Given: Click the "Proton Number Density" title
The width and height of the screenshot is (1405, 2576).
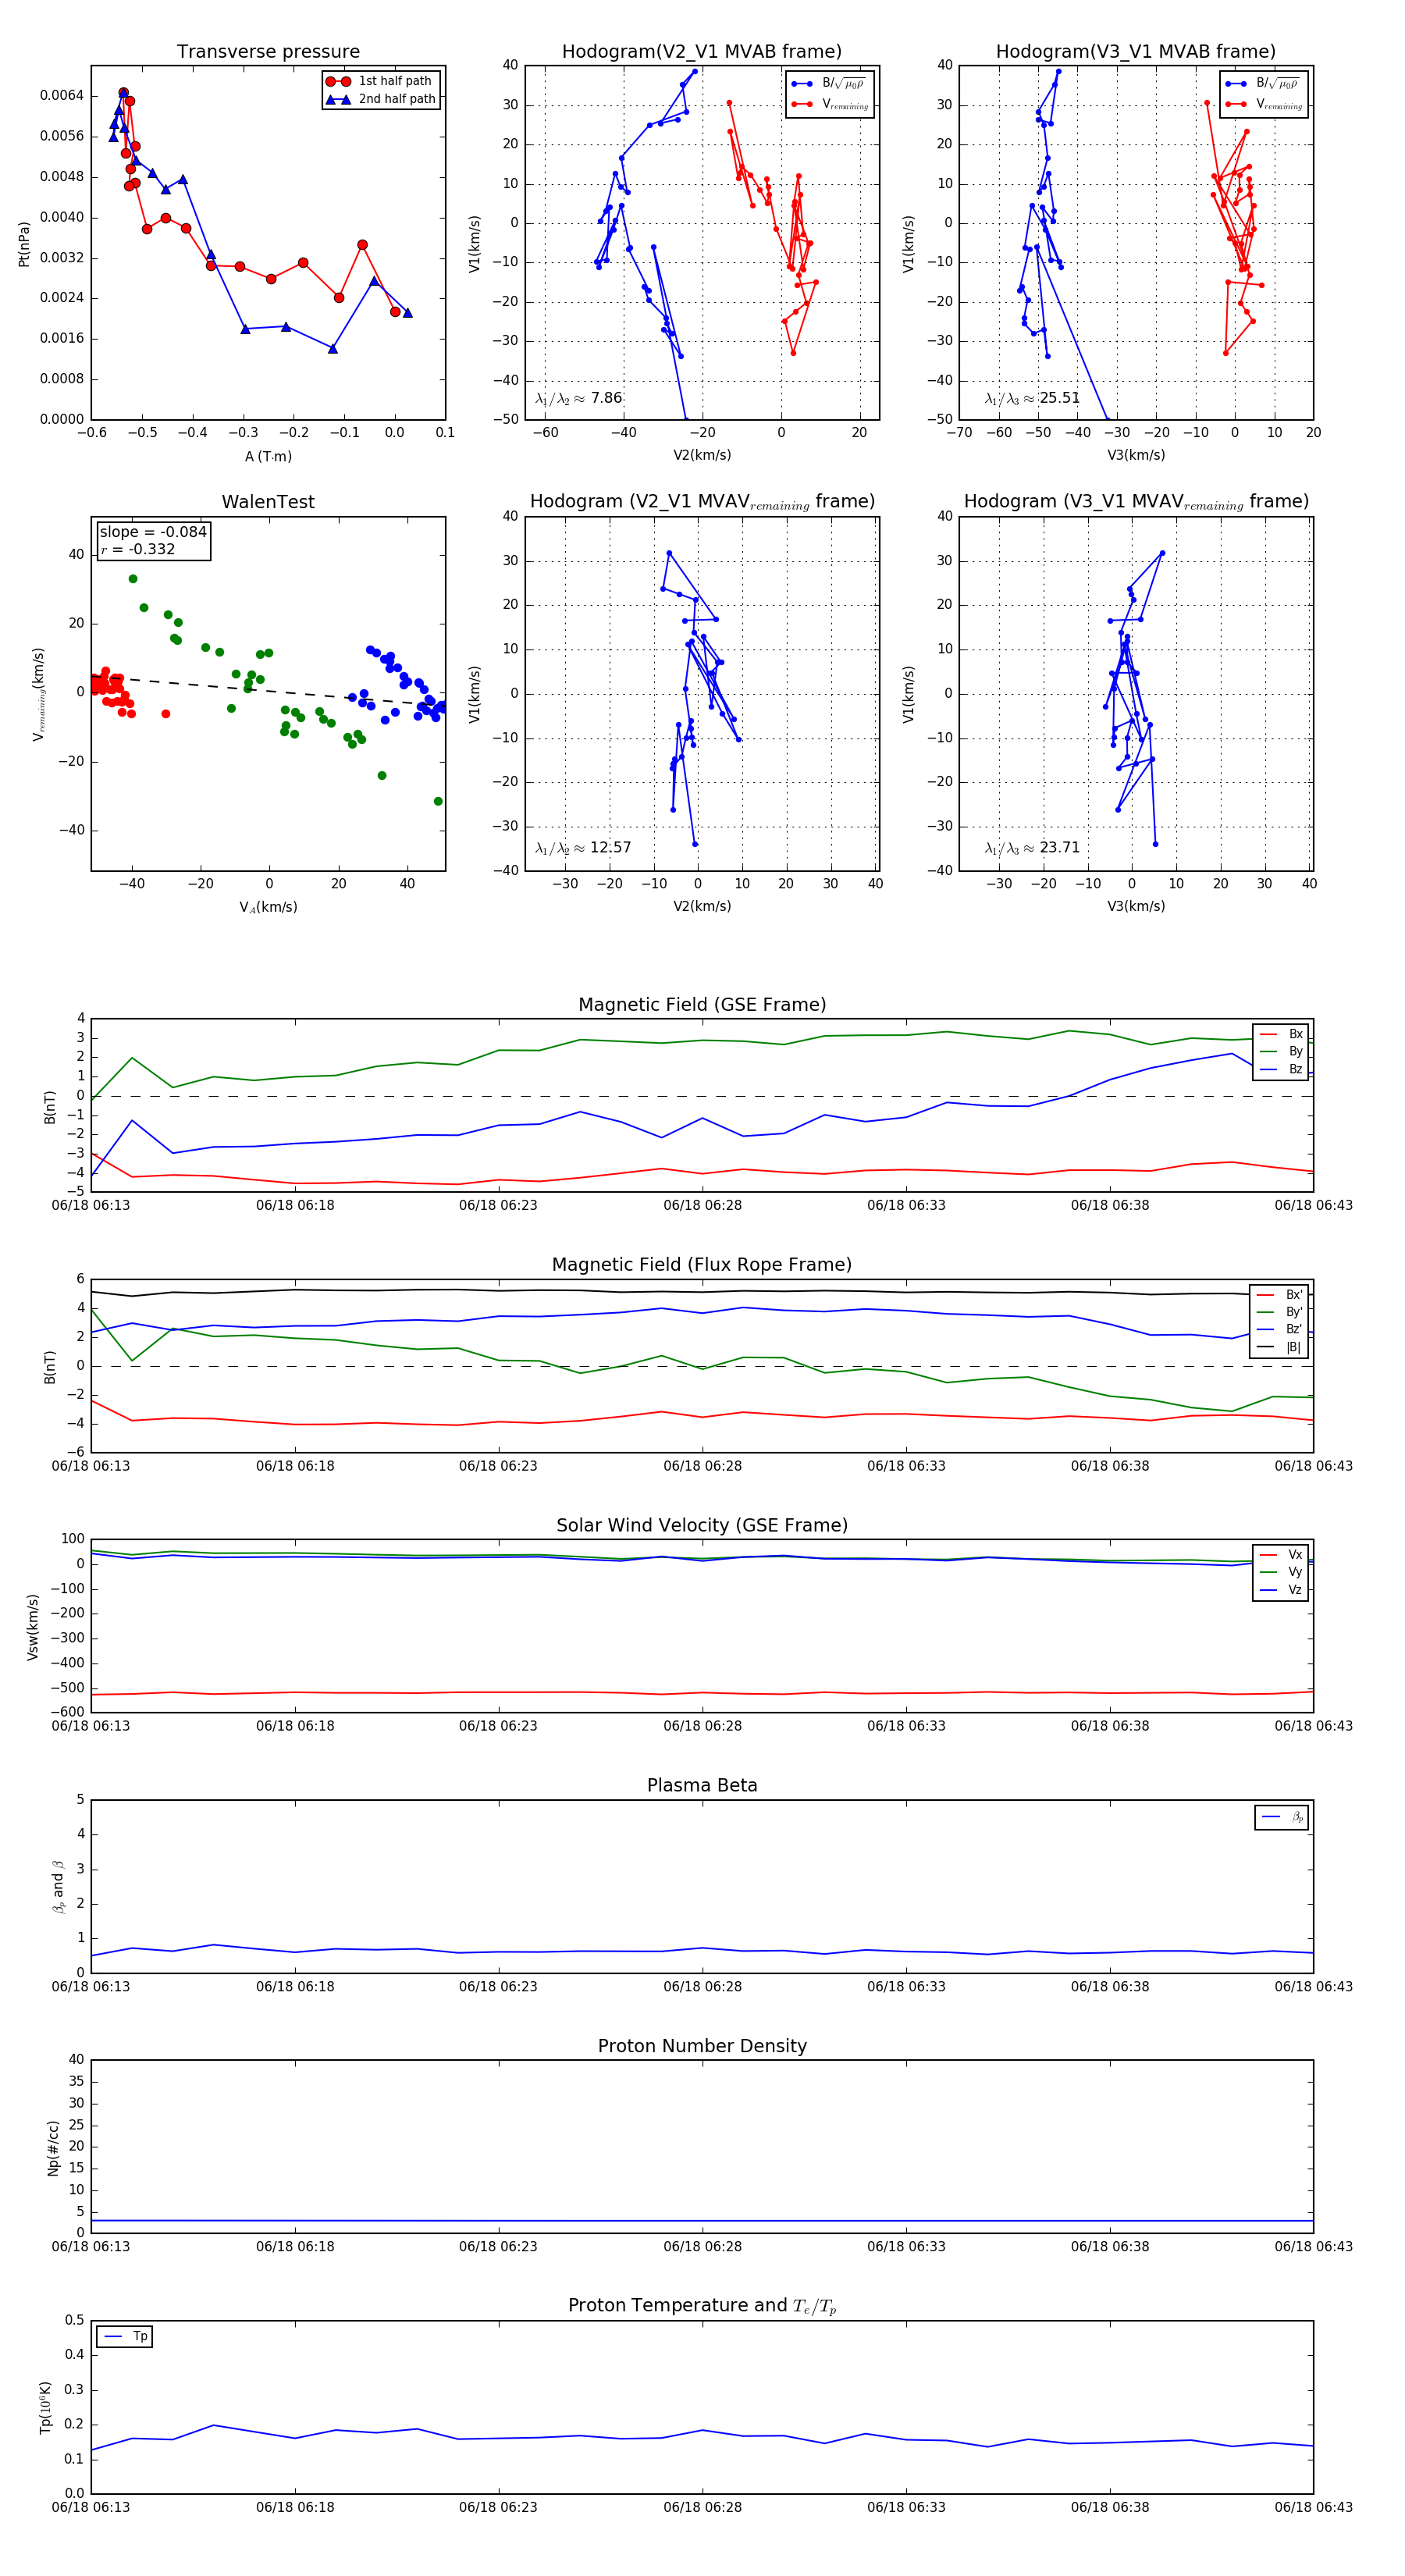Looking at the screenshot, I should [701, 2046].
